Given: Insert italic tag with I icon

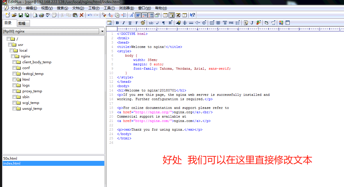Looking at the screenshot, I should 124,23.
